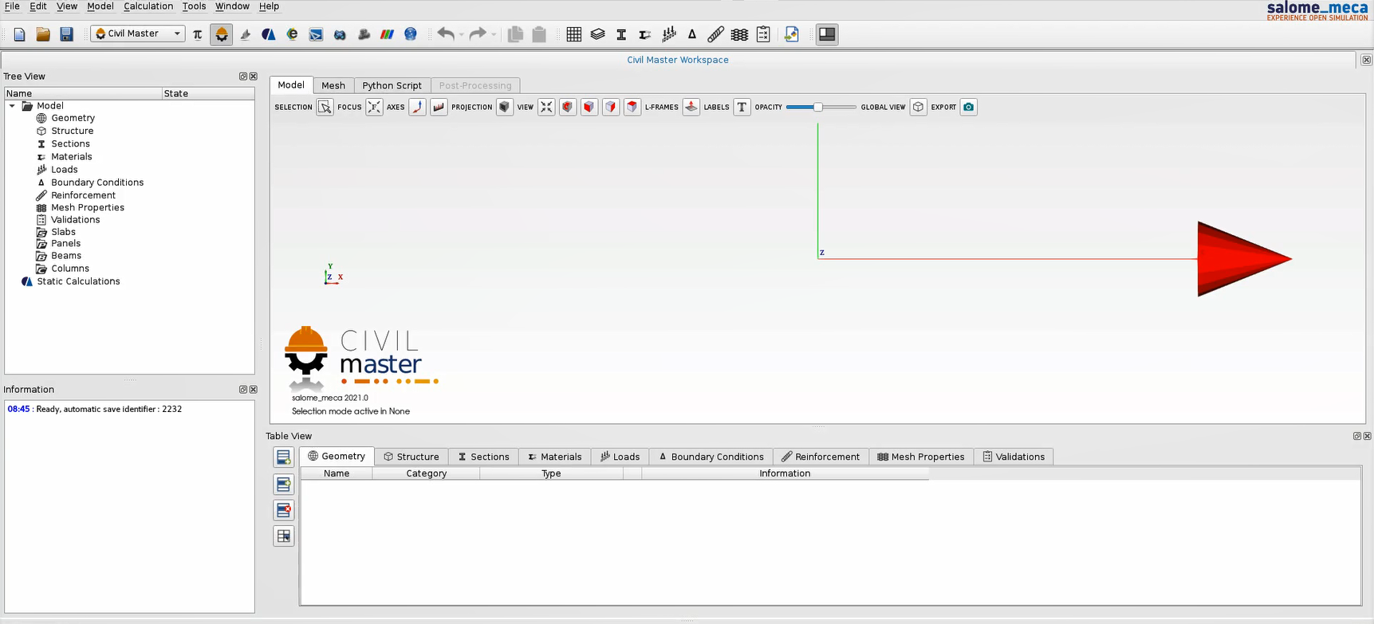The height and width of the screenshot is (624, 1374).
Task: Click the open folder icon in toolbar
Action: pyautogui.click(x=43, y=34)
